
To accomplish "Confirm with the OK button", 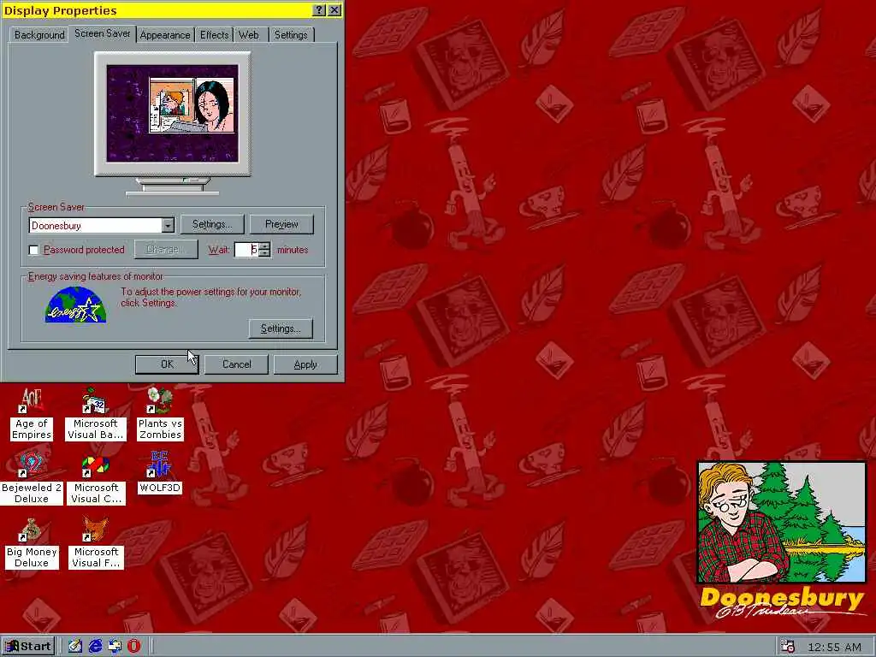I will pos(167,364).
